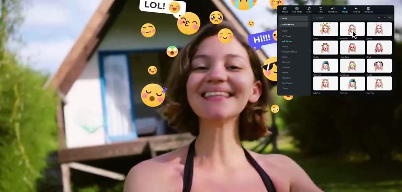Open the Shake effects category
The height and width of the screenshot is (192, 402).
pyautogui.click(x=285, y=47)
